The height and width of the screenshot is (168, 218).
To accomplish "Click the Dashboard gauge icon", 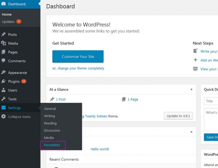I will (x=3, y=4).
